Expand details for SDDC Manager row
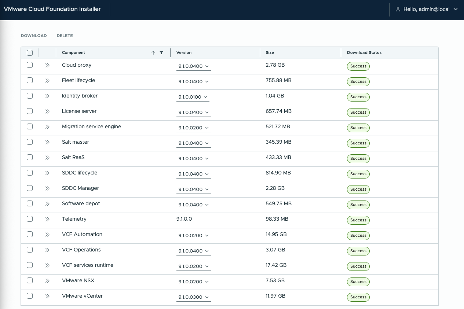The width and height of the screenshot is (464, 309). pos(47,188)
